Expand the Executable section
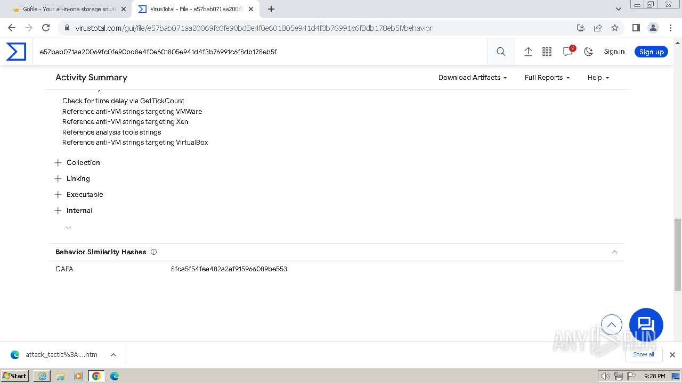This screenshot has width=682, height=383. (79, 195)
